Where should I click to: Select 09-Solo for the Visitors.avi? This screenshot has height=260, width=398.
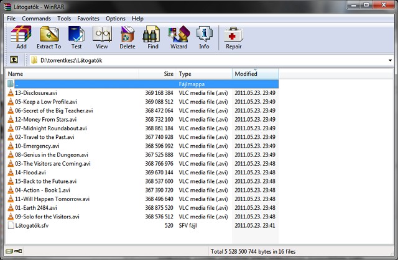point(47,217)
